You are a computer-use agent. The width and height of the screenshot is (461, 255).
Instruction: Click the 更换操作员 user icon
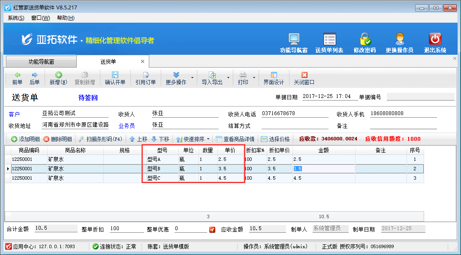399,39
